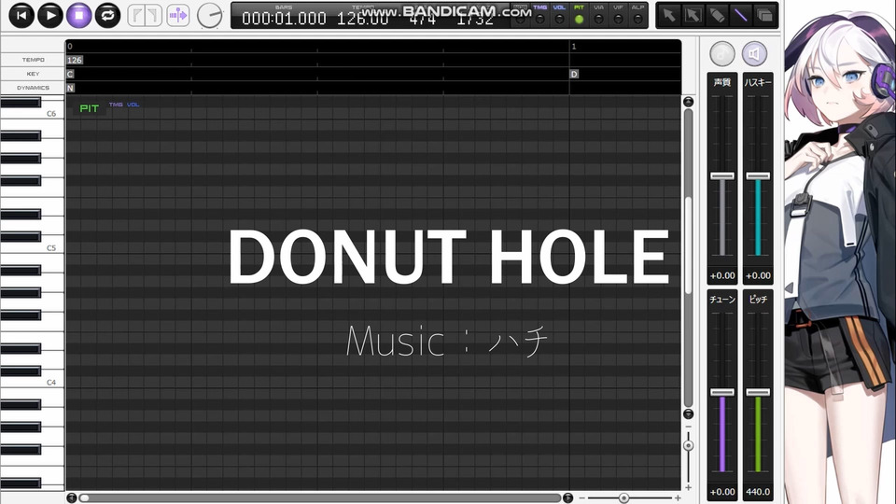The height and width of the screenshot is (504, 896).
Task: Adjust the 声質 slider handle
Action: 722,176
